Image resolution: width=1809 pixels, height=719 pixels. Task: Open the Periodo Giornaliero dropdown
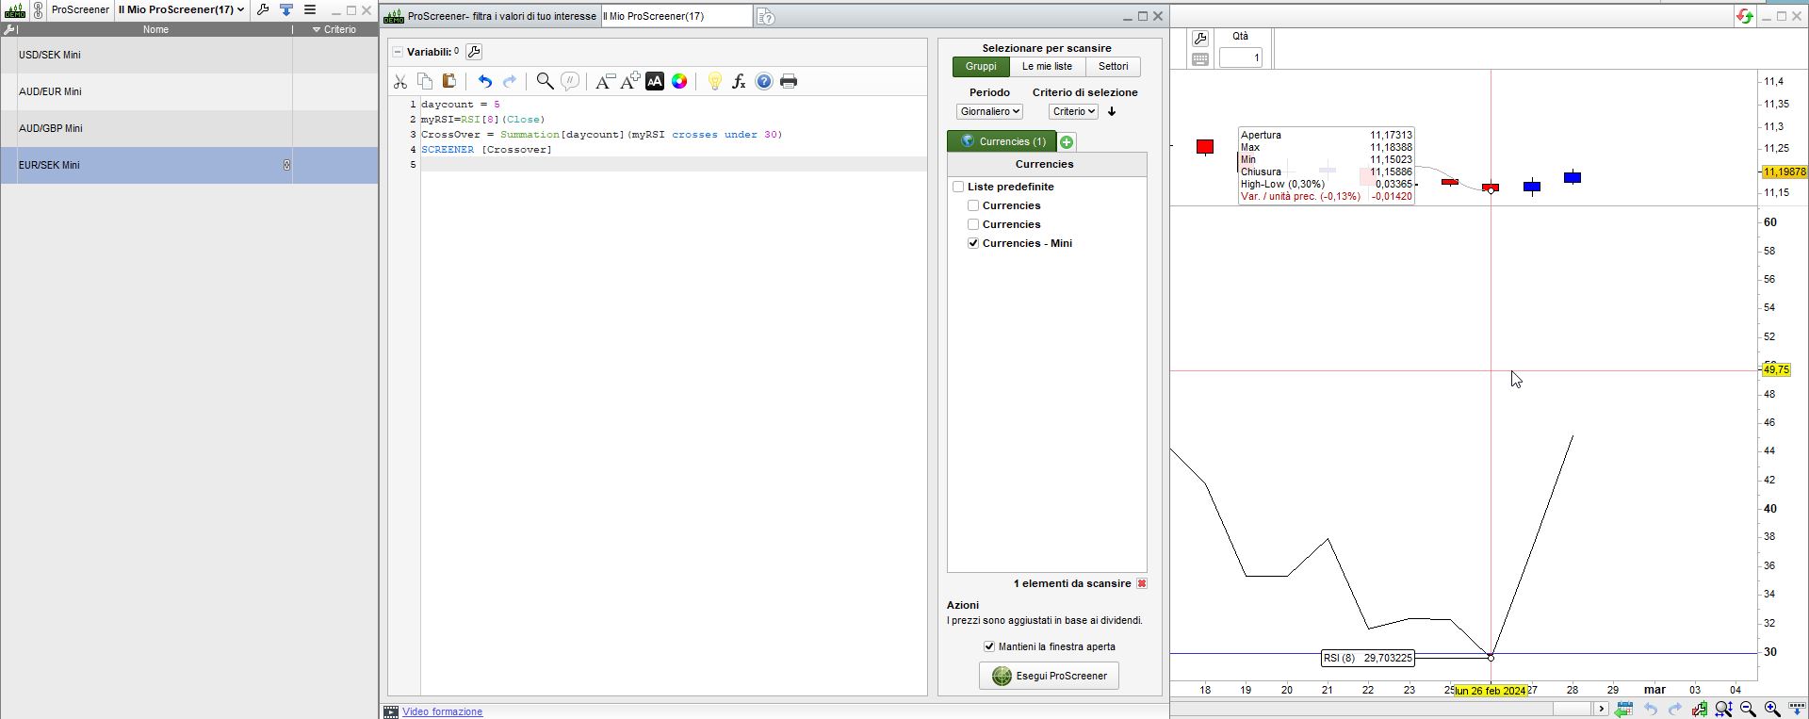pos(989,111)
